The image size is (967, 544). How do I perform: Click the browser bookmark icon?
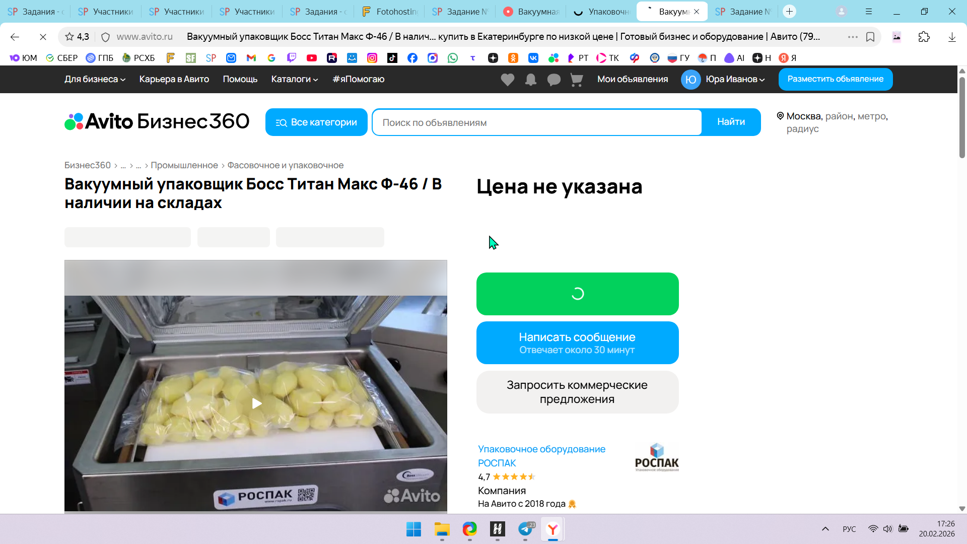click(x=870, y=37)
